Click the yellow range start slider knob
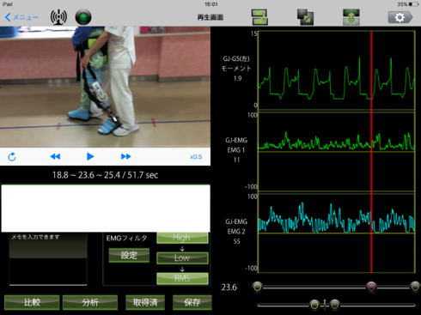This screenshot has width=421, height=315. [x=258, y=287]
